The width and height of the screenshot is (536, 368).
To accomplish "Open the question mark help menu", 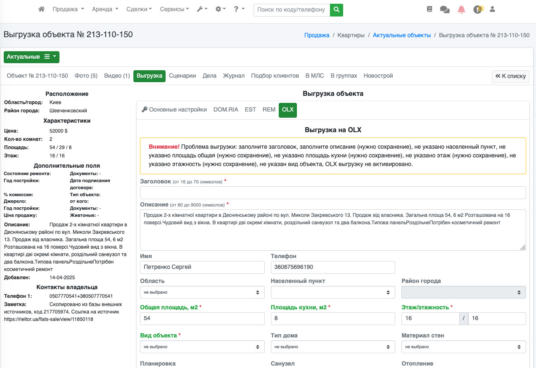I will (239, 9).
